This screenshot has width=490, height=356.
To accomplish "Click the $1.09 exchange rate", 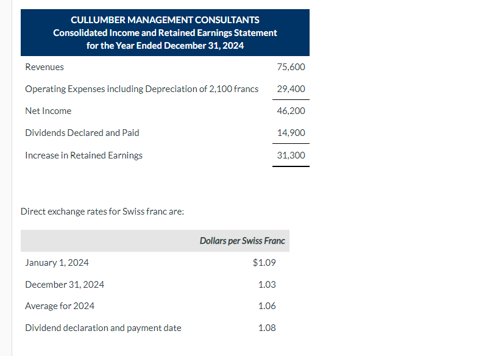I will pyautogui.click(x=265, y=263).
